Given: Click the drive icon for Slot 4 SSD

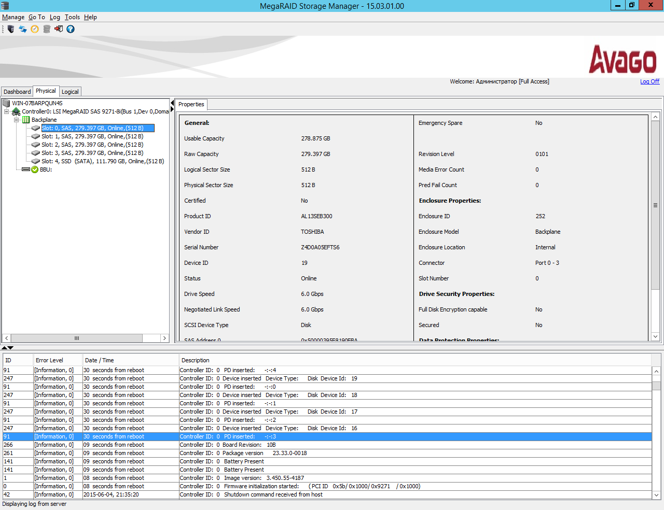Looking at the screenshot, I should tap(36, 161).
